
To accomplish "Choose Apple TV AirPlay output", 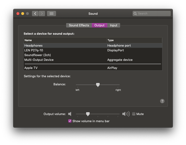I will 93,68.
